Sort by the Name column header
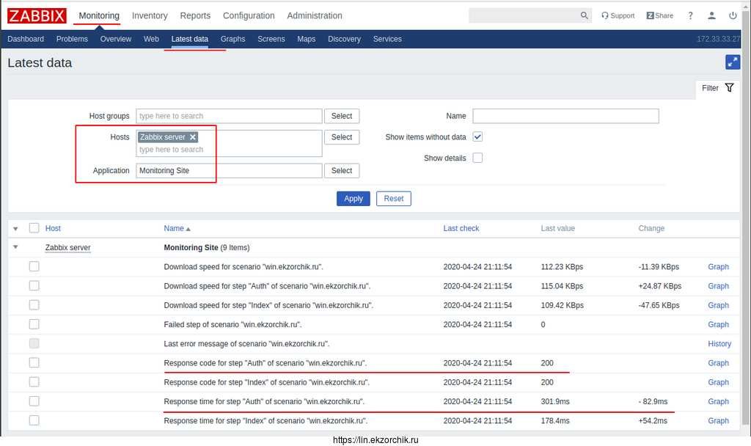 click(174, 229)
